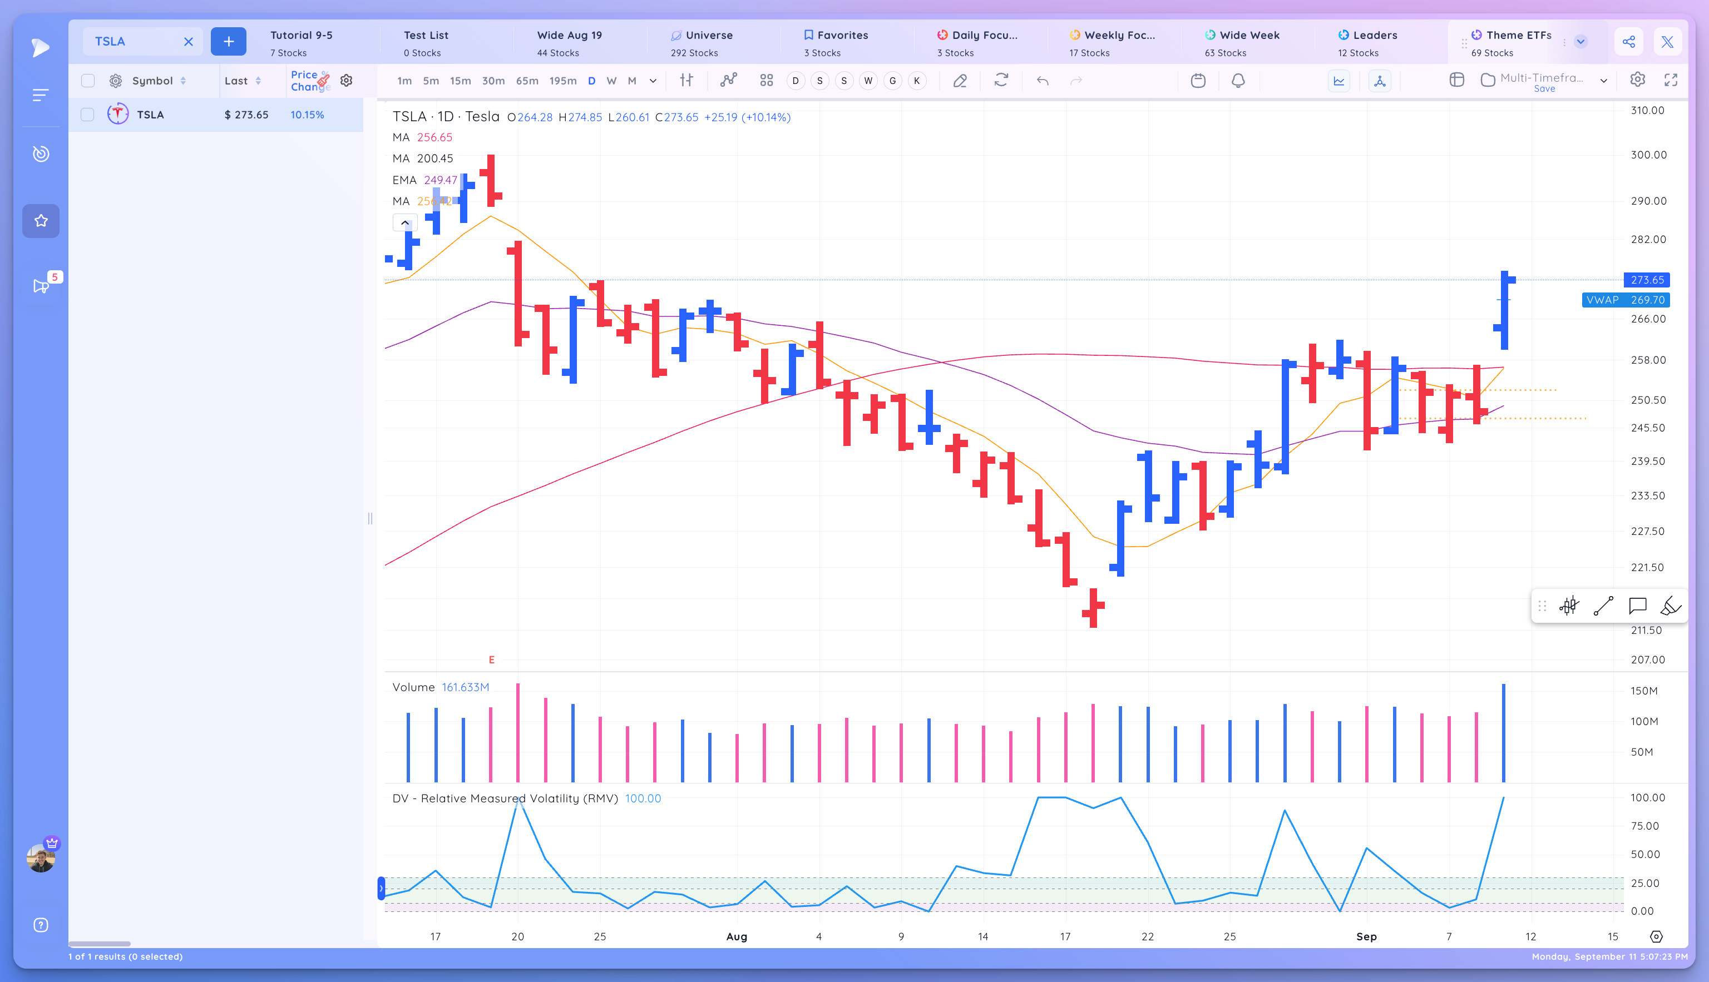The image size is (1709, 982).
Task: Enter fullscreen chart mode
Action: 1671,80
